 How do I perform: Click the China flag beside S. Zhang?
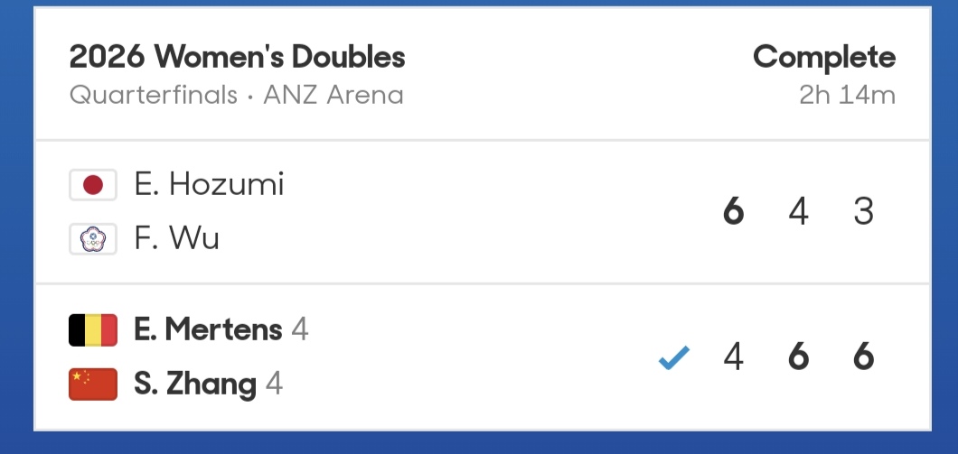point(92,385)
